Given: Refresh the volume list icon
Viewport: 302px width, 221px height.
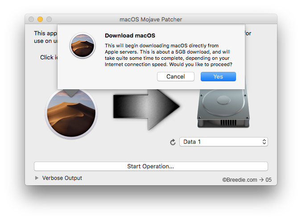Looking at the screenshot, I should click(x=173, y=142).
